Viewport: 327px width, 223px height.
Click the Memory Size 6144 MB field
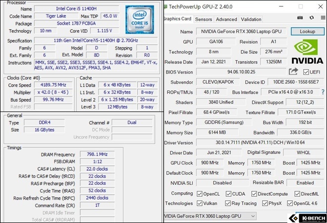coord(217,132)
